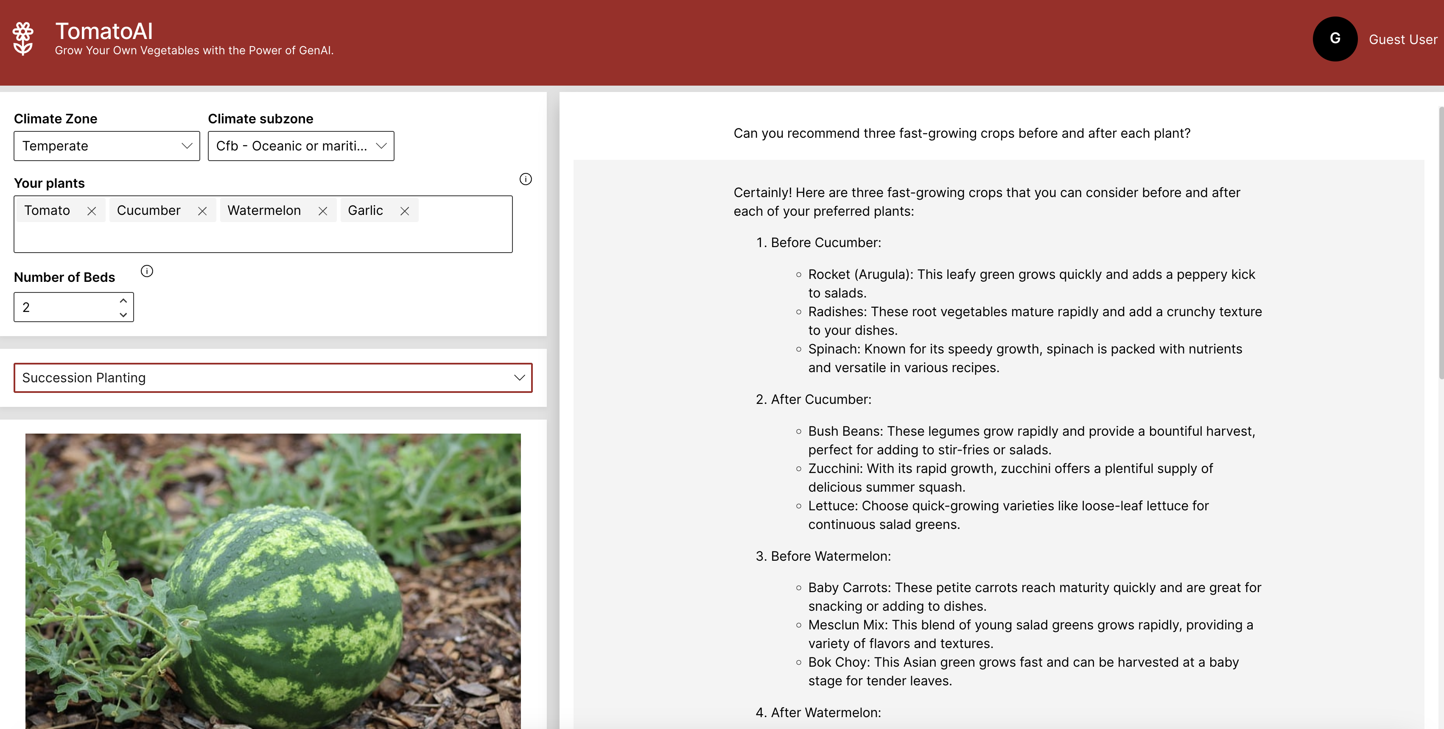Remove the Tomato plant tag
Image resolution: width=1444 pixels, height=729 pixels.
[x=91, y=211]
